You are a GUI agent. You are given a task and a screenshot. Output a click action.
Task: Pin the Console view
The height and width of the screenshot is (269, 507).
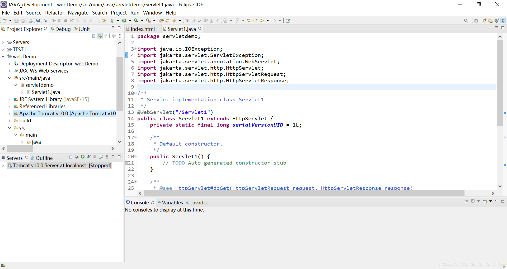click(x=467, y=201)
